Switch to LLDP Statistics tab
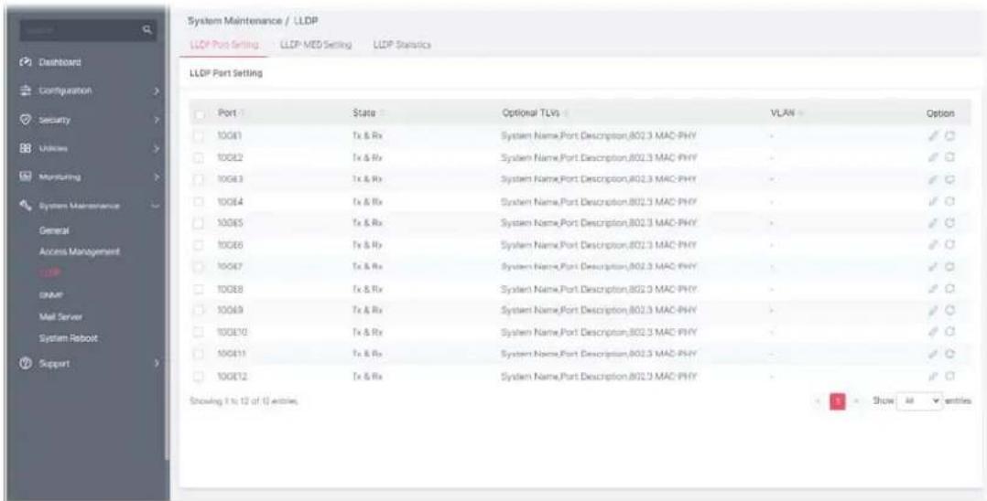The height and width of the screenshot is (501, 987). coord(402,46)
